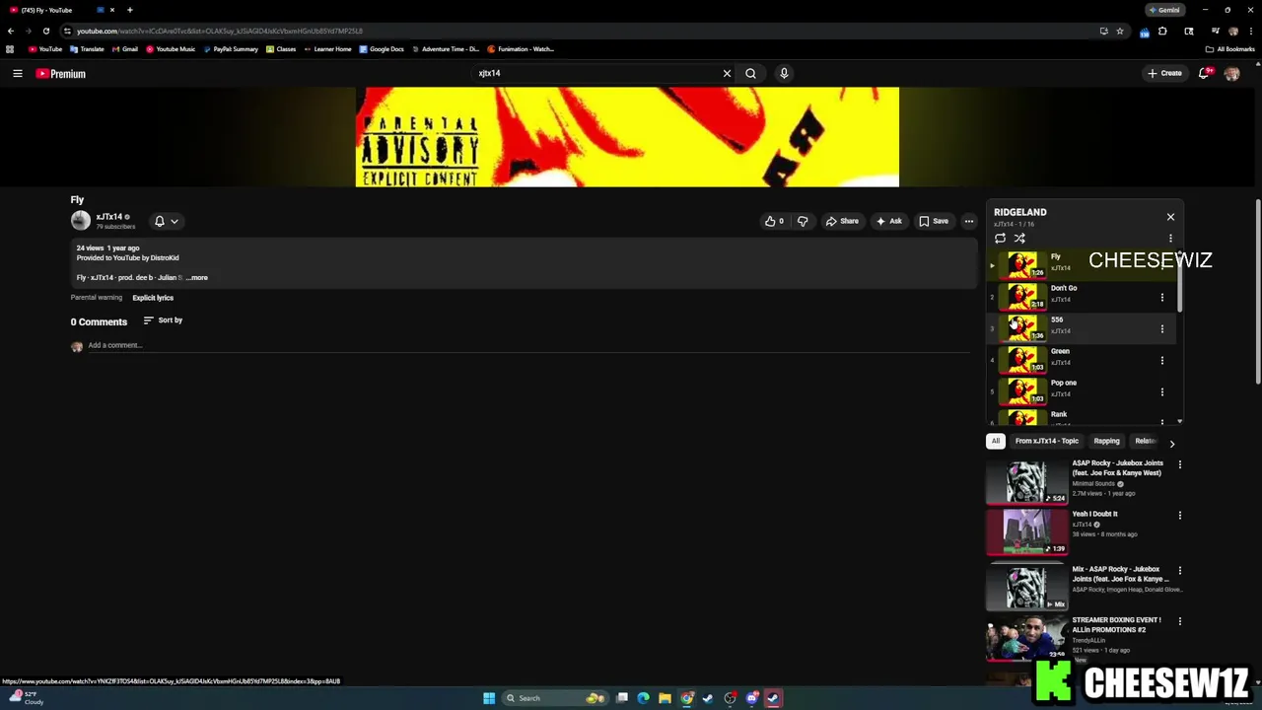Open xJTx14 channel name link
The width and height of the screenshot is (1262, 710).
click(x=108, y=217)
